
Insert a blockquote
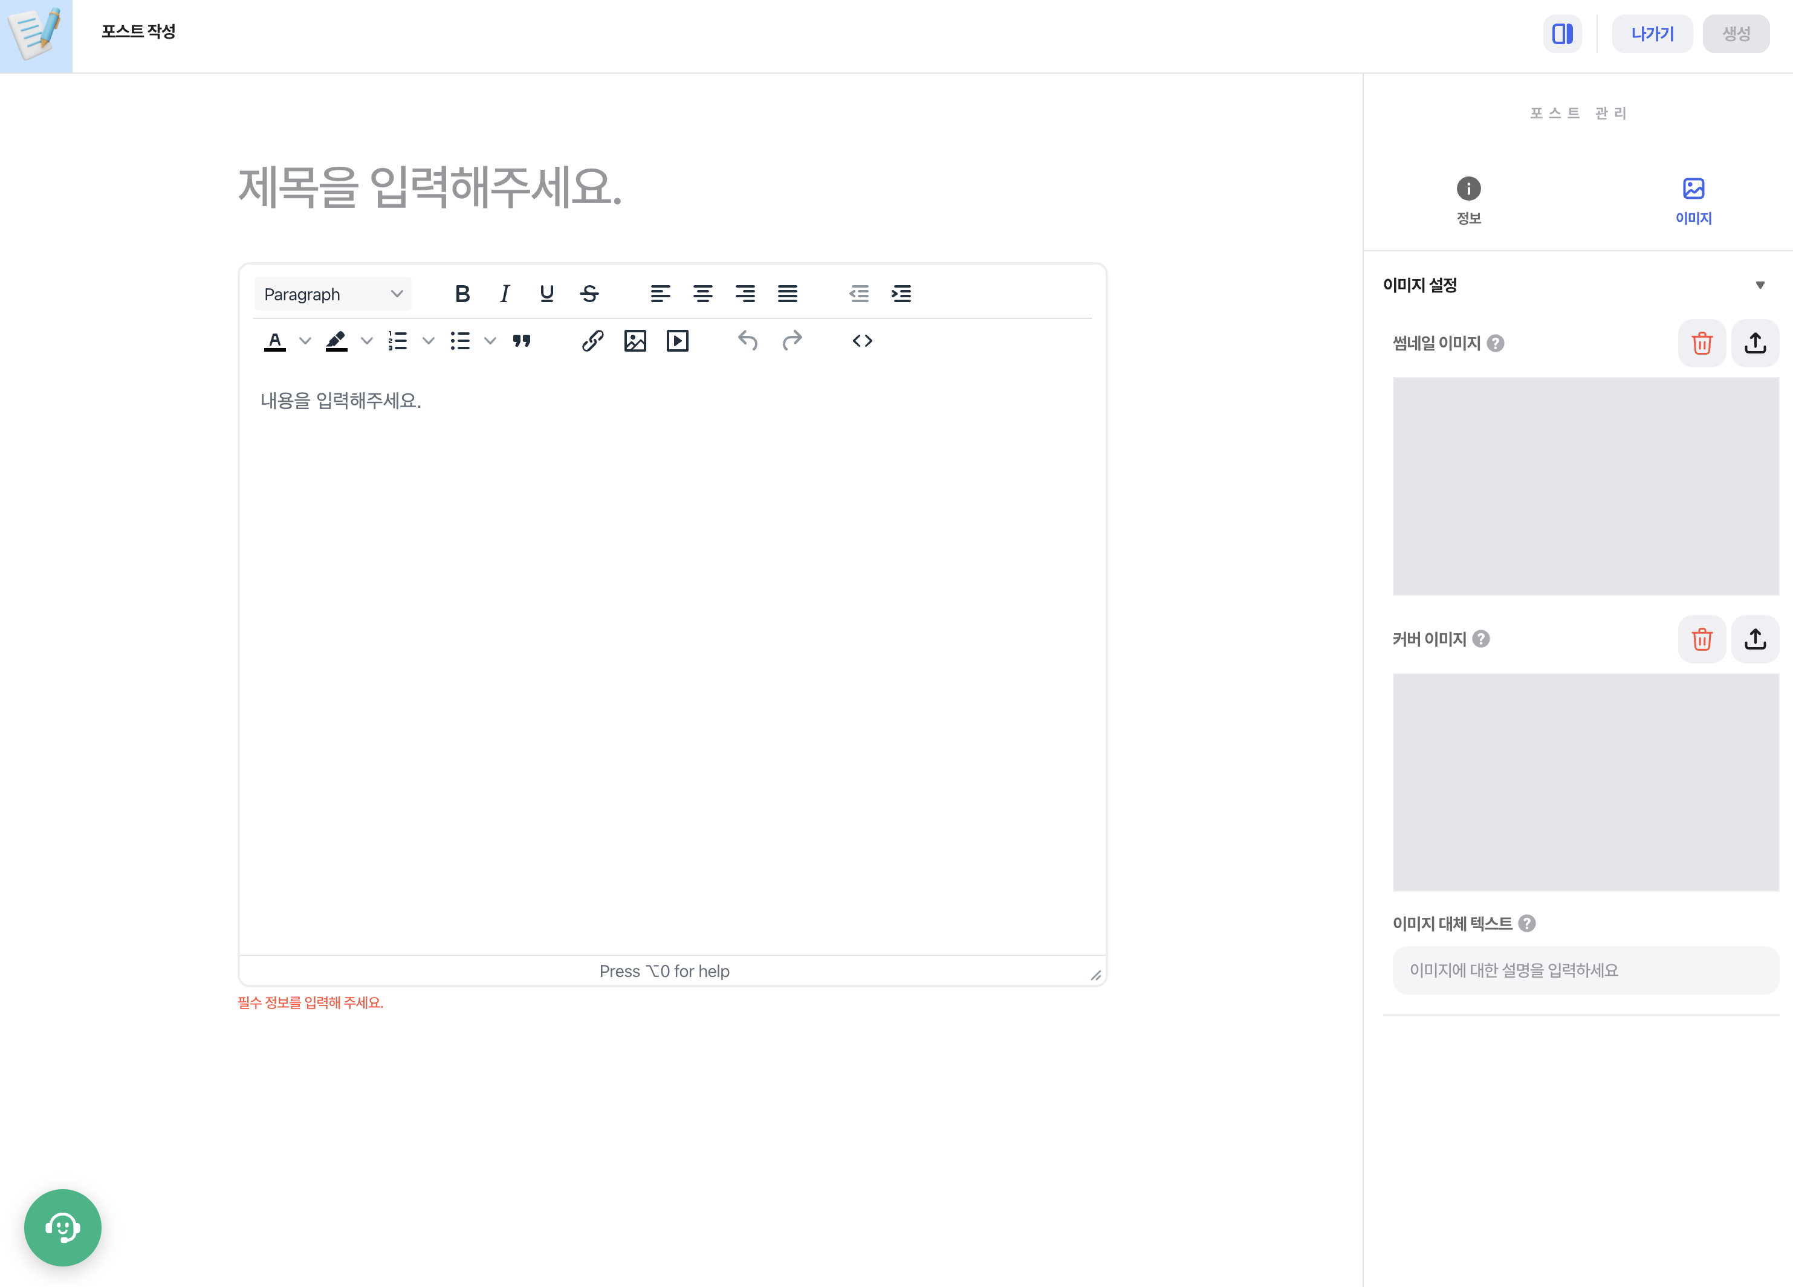(521, 341)
